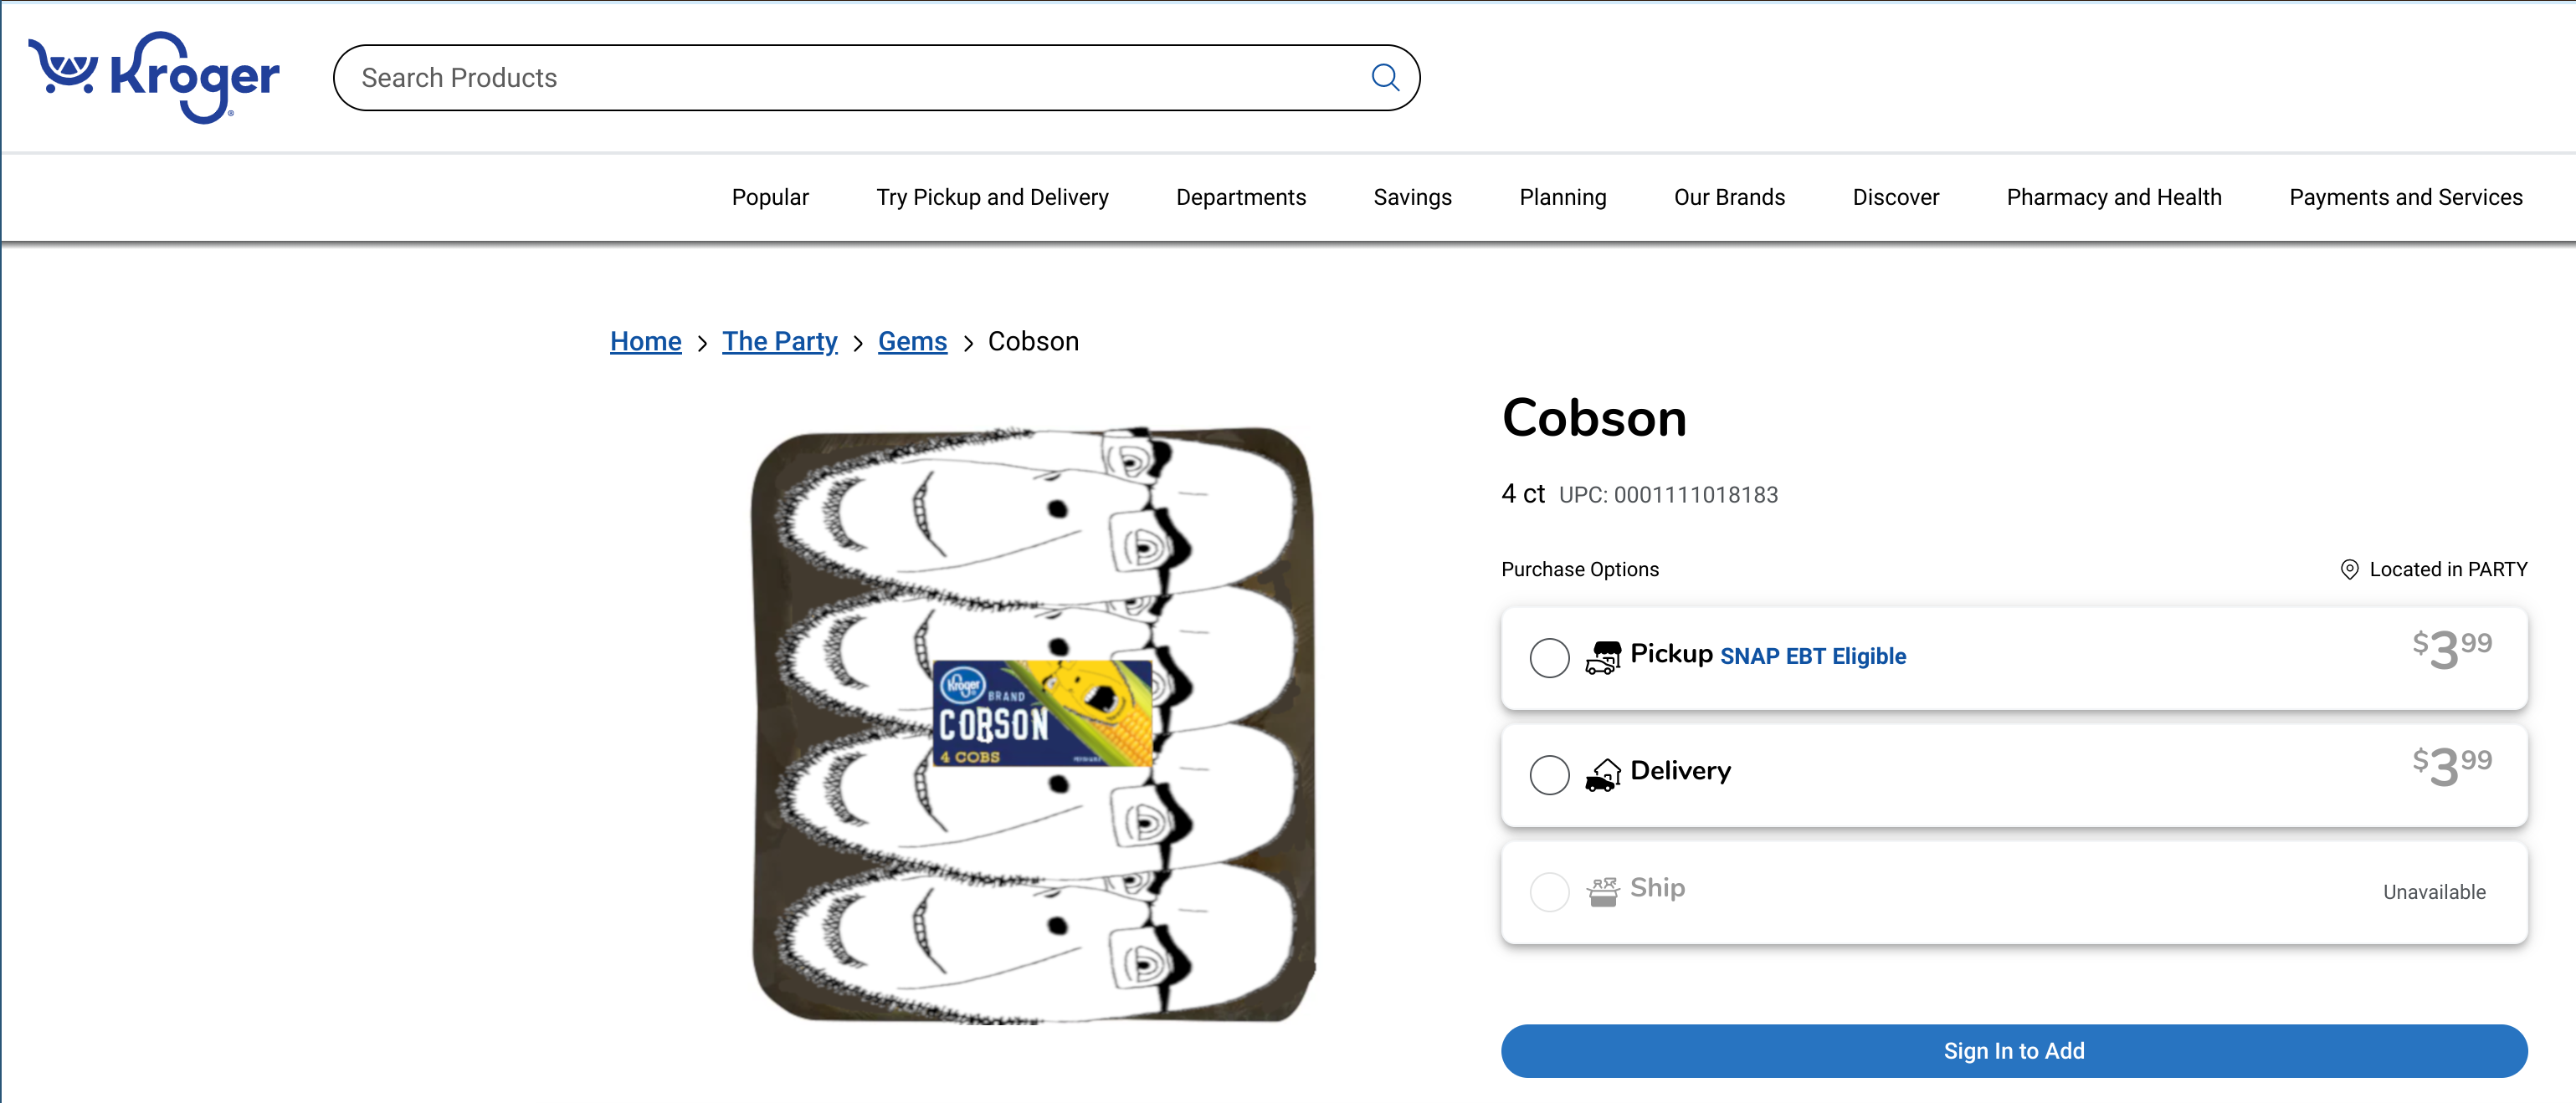Expand the Departments menu
The height and width of the screenshot is (1103, 2576).
pyautogui.click(x=1240, y=197)
